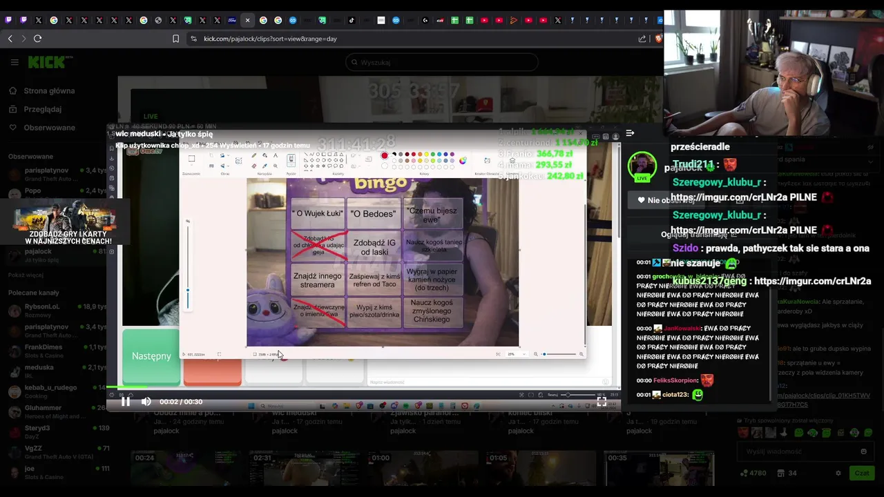The height and width of the screenshot is (497, 884).
Task: Reload the page with the refresh icon
Action: (38, 39)
